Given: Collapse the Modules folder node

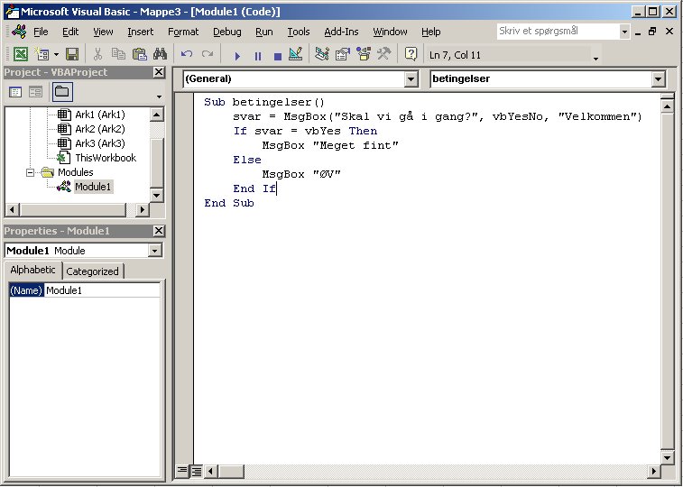Looking at the screenshot, I should pos(30,173).
